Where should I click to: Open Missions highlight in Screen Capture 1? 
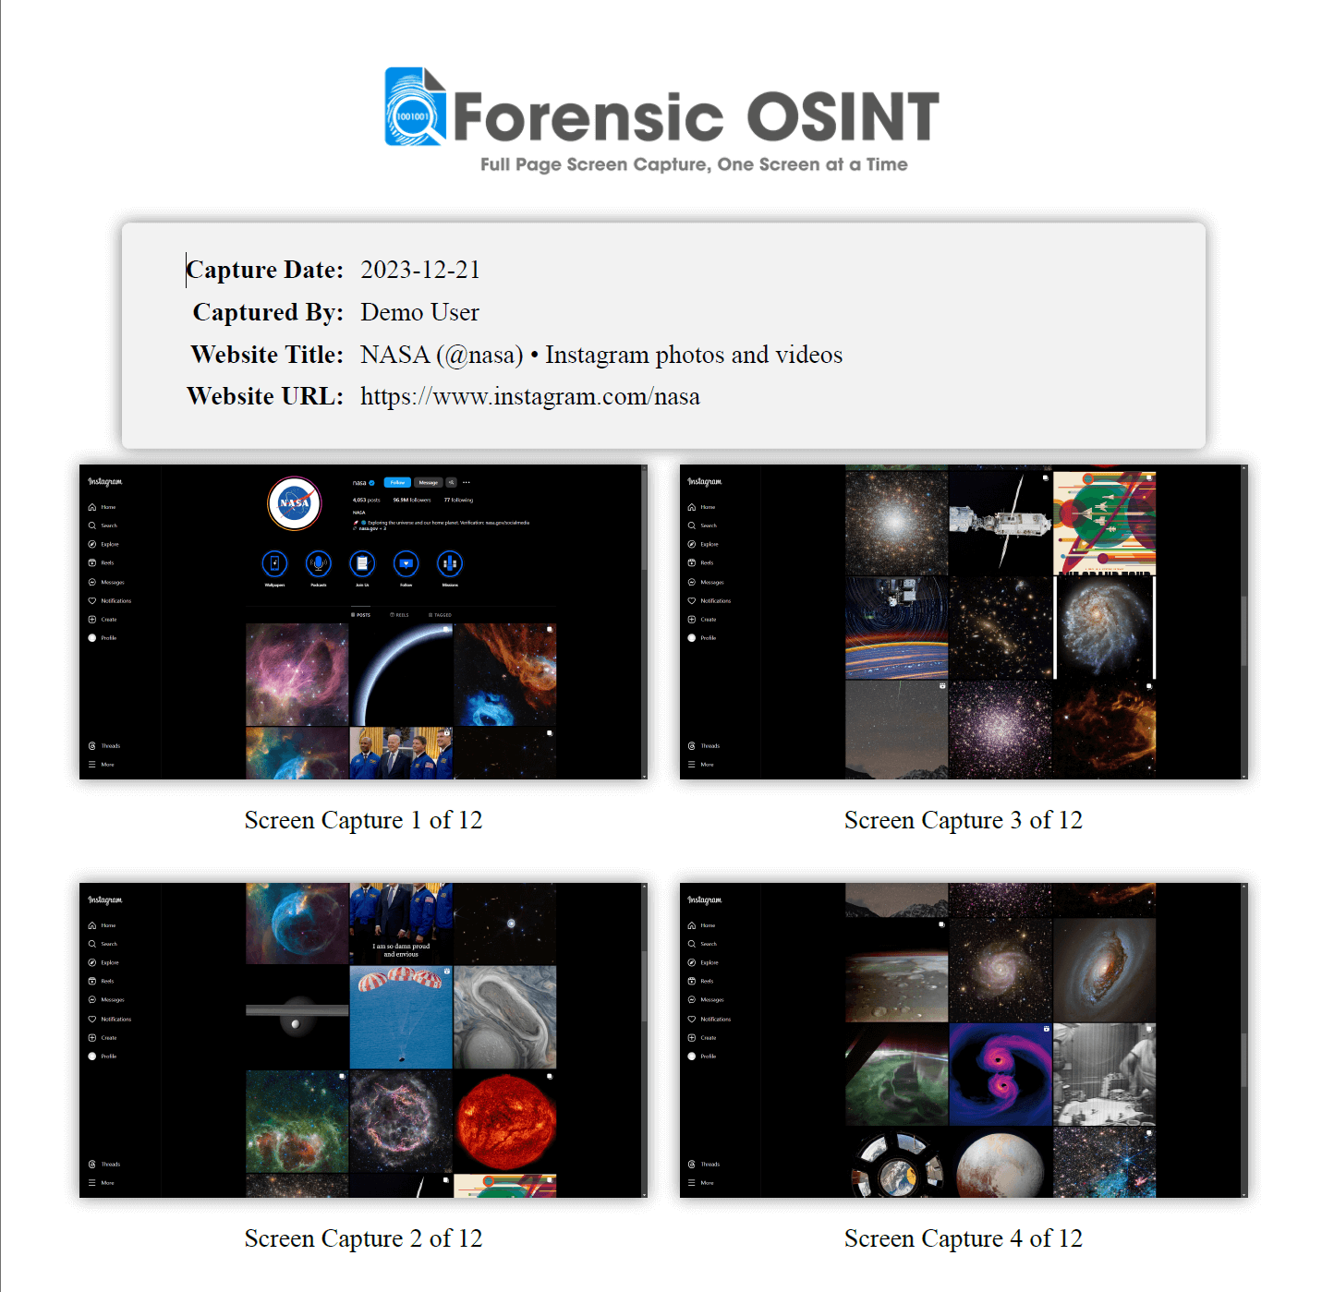tap(450, 563)
